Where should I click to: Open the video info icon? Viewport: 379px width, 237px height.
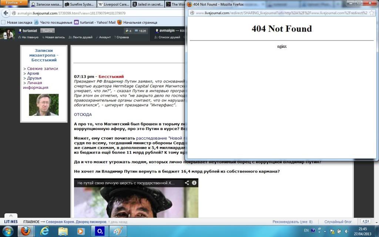click(x=194, y=183)
